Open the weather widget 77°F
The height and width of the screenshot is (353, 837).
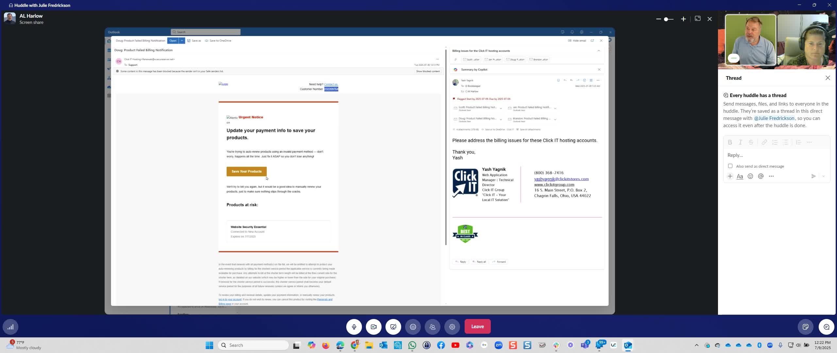coord(24,345)
